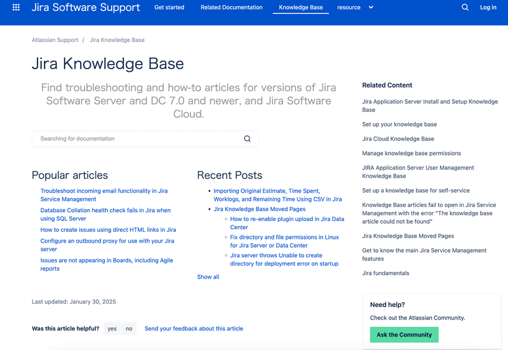Open Jira fundamentals related link
The width and height of the screenshot is (508, 350).
click(x=385, y=273)
